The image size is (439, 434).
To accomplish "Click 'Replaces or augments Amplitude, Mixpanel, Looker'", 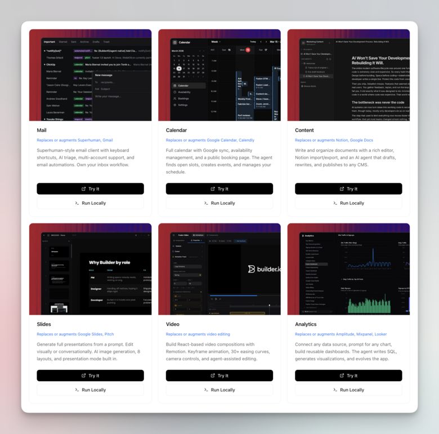I will (x=341, y=334).
